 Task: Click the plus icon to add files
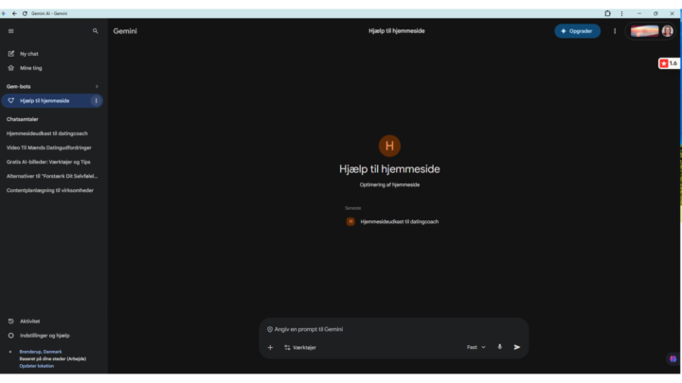[x=270, y=347]
